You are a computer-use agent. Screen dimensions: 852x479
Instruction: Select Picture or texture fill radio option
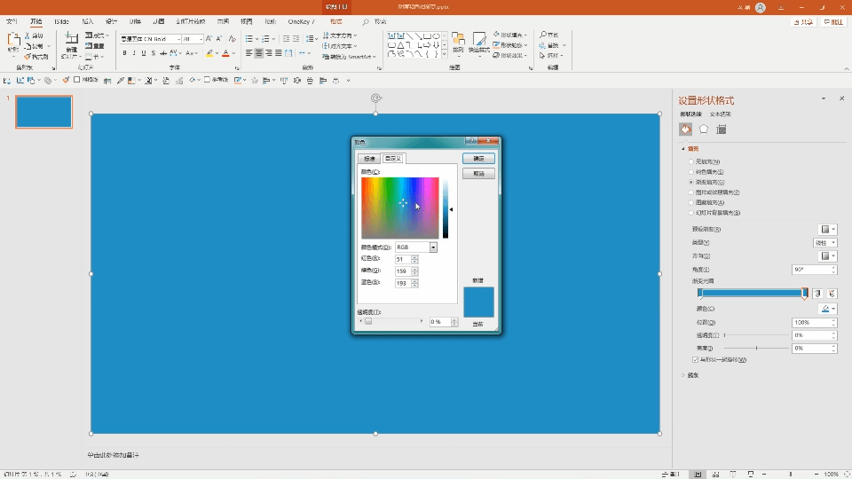click(691, 192)
